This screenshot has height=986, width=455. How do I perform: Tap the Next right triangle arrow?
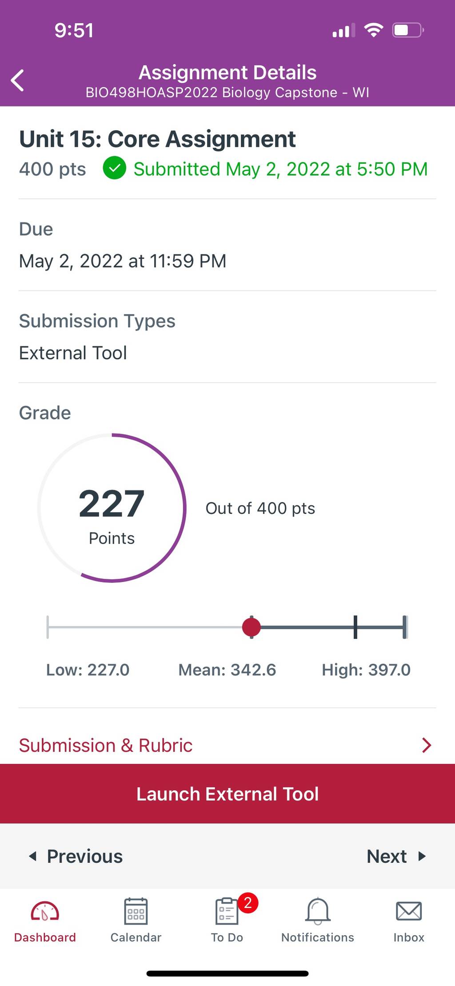[422, 856]
